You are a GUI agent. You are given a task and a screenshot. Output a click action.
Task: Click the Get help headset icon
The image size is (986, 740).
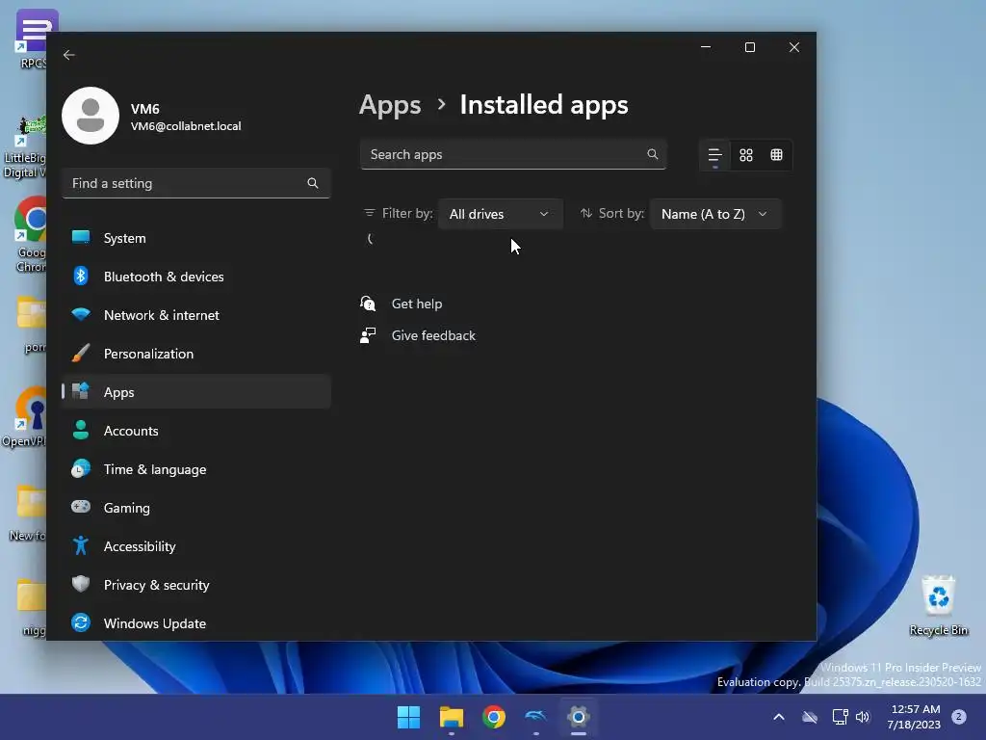point(368,304)
